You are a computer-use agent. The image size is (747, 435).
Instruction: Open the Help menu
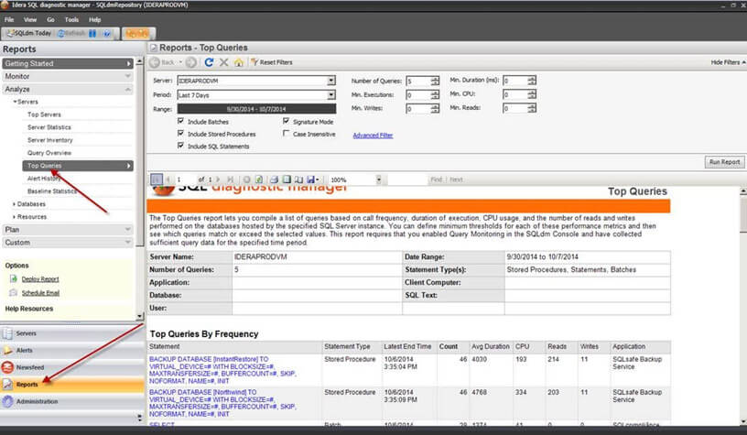(95, 19)
